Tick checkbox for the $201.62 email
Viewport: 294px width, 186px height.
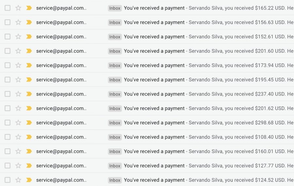click(x=8, y=108)
